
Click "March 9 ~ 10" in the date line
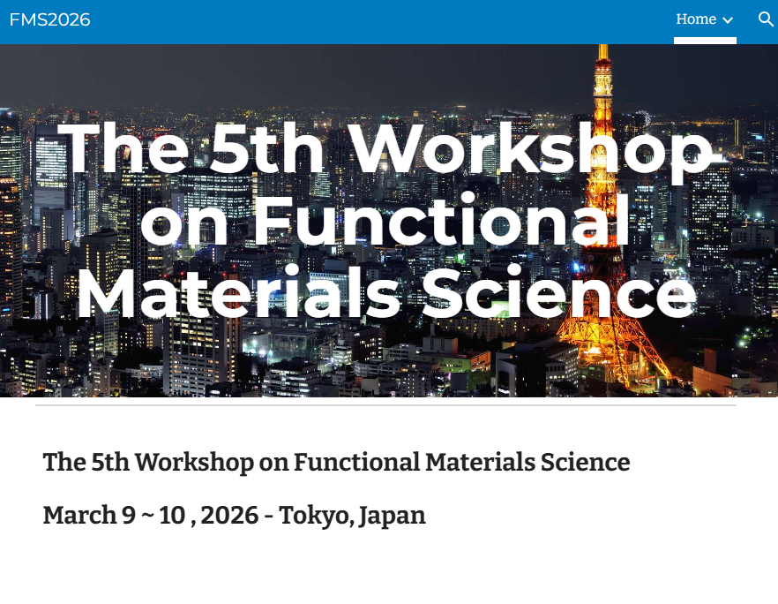click(x=114, y=515)
